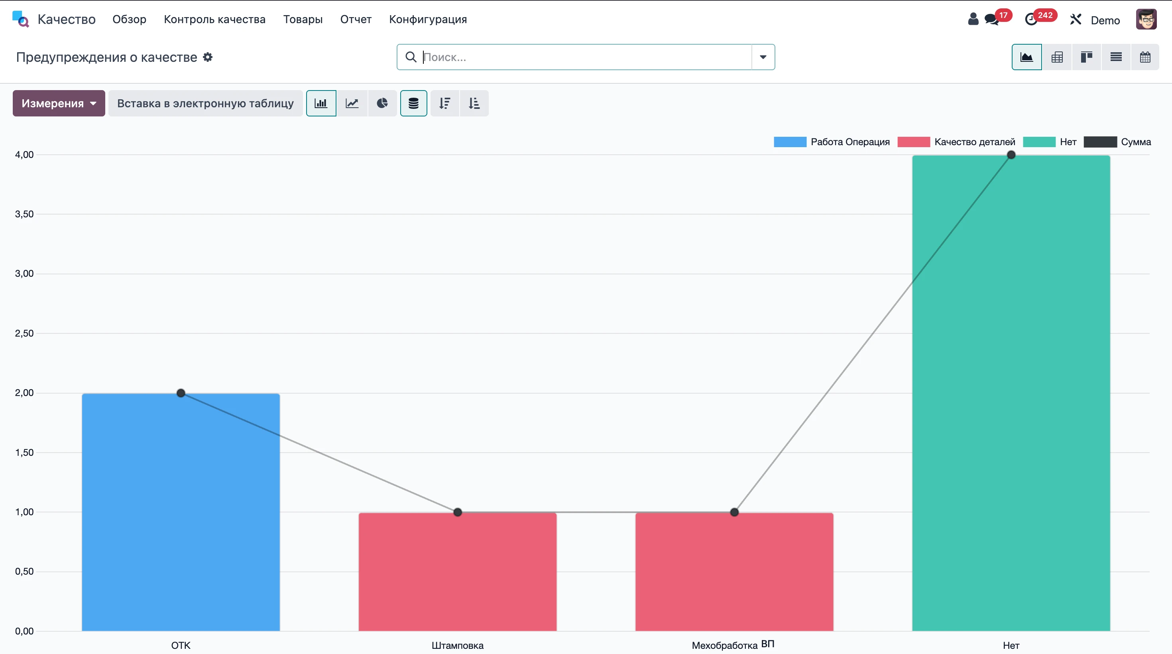Toggle the Работа Операция legend swatch
The height and width of the screenshot is (654, 1172).
(790, 142)
